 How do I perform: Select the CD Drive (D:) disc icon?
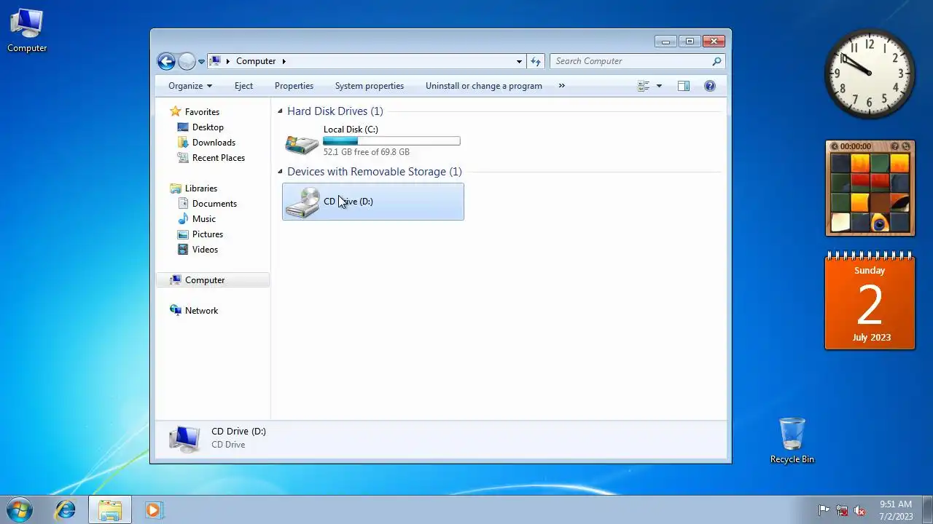click(x=302, y=202)
